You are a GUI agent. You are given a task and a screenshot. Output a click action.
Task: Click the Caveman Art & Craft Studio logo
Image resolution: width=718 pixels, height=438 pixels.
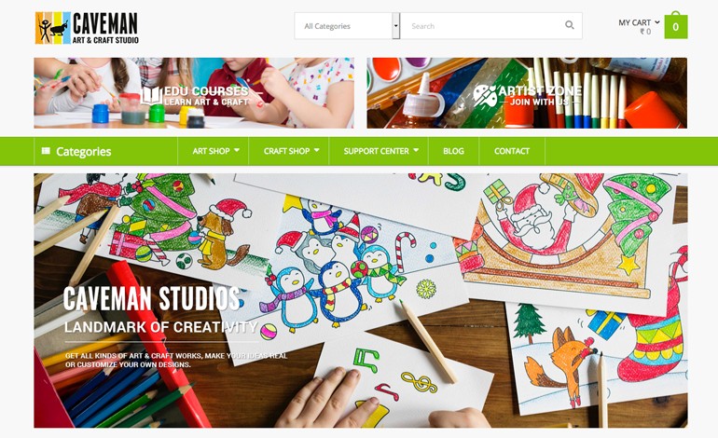pyautogui.click(x=87, y=28)
